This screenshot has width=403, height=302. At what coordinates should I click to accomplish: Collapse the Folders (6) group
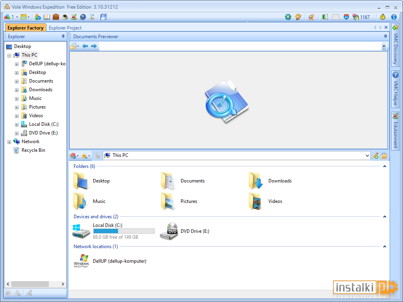(385, 166)
